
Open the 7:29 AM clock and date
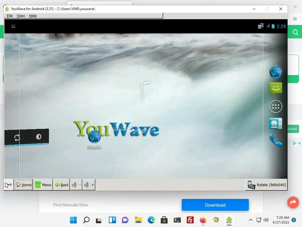(281, 220)
